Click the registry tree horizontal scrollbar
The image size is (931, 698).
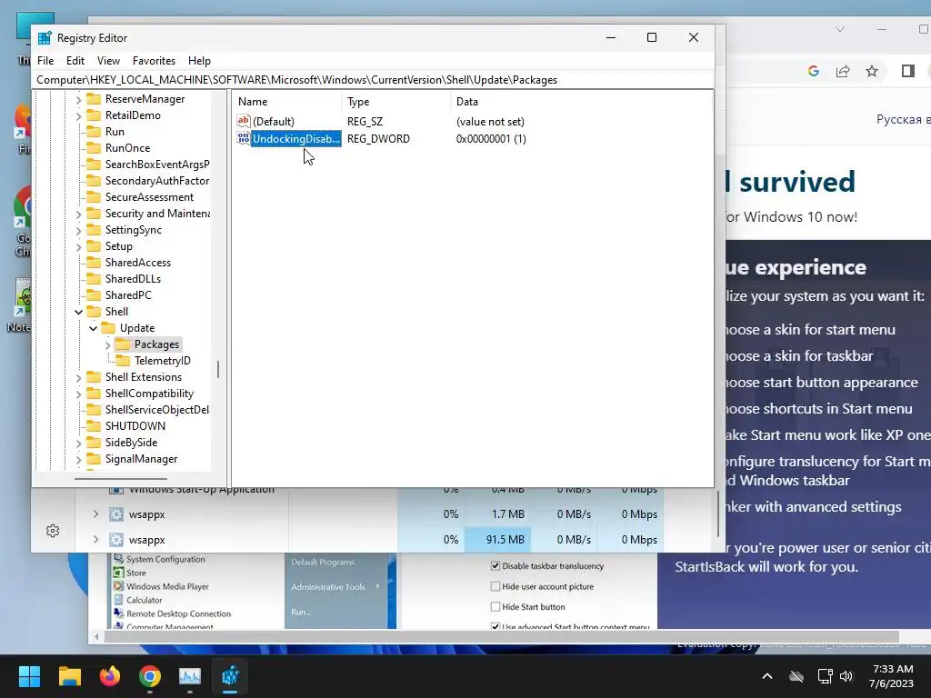[121, 478]
